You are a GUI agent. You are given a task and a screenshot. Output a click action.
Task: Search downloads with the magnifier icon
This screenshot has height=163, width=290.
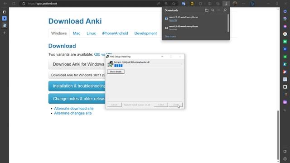pyautogui.click(x=213, y=10)
